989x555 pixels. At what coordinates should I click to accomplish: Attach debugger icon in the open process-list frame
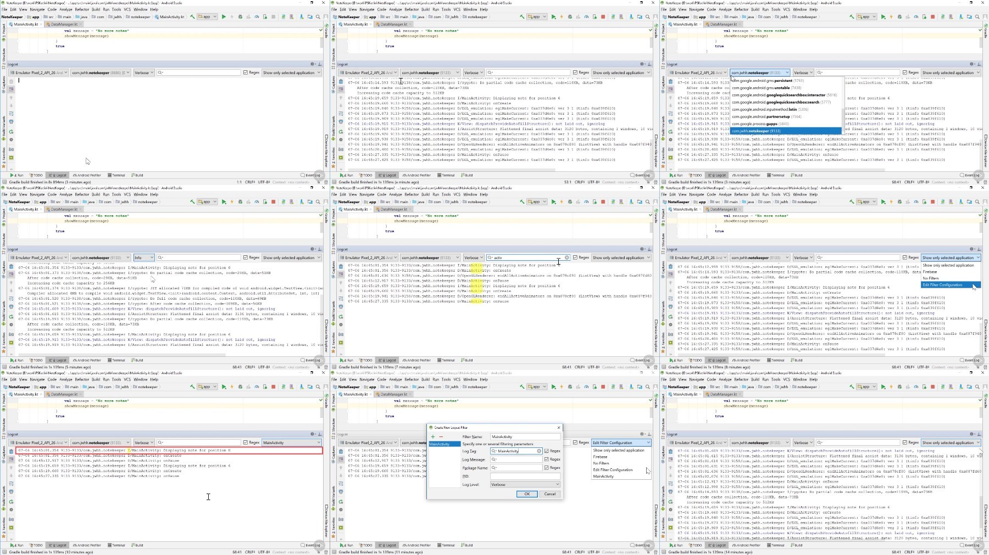[925, 17]
